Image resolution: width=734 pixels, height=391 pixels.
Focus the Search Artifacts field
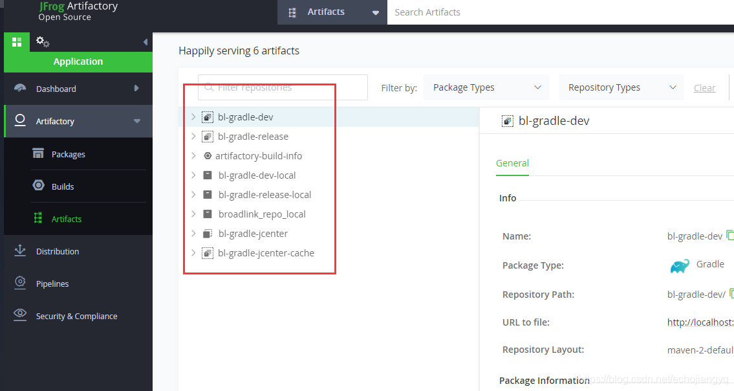point(560,12)
